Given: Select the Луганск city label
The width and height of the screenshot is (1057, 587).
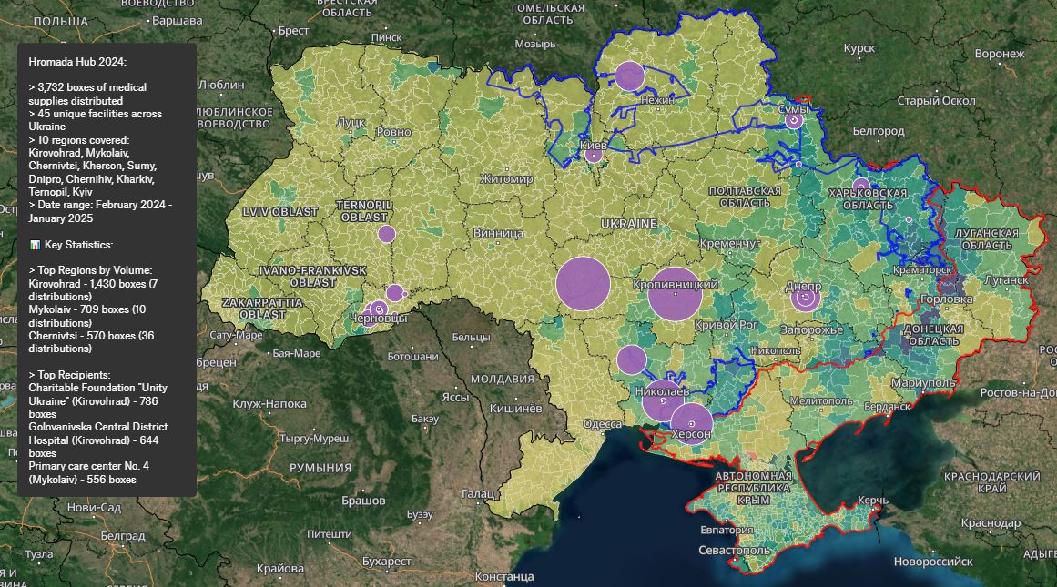Looking at the screenshot, I should point(1006,279).
